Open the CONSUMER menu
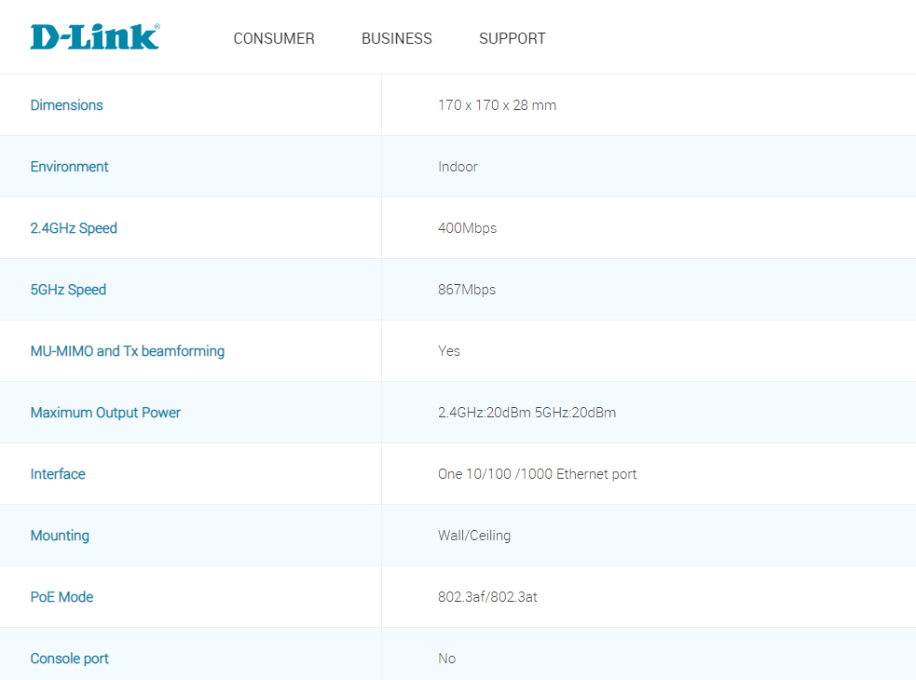The width and height of the screenshot is (916, 680). tap(273, 39)
